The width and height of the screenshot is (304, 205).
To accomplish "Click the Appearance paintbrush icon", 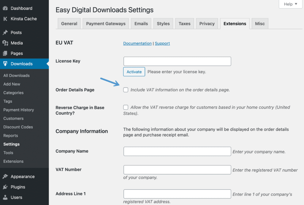I will coord(5,177).
